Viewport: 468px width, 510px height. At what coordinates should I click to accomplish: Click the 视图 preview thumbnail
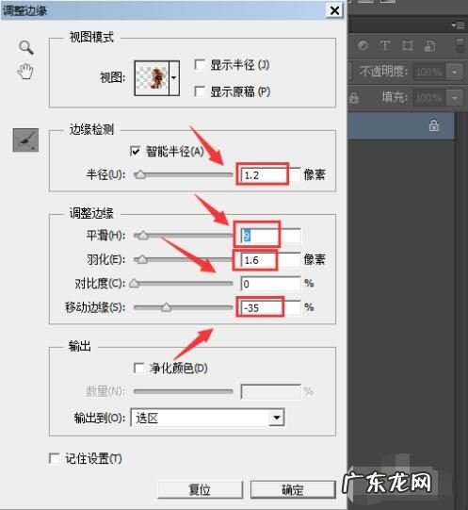pyautogui.click(x=153, y=78)
